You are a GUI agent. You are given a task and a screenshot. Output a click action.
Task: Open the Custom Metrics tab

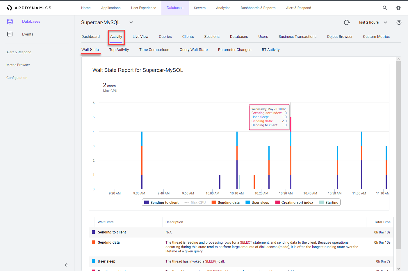376,37
